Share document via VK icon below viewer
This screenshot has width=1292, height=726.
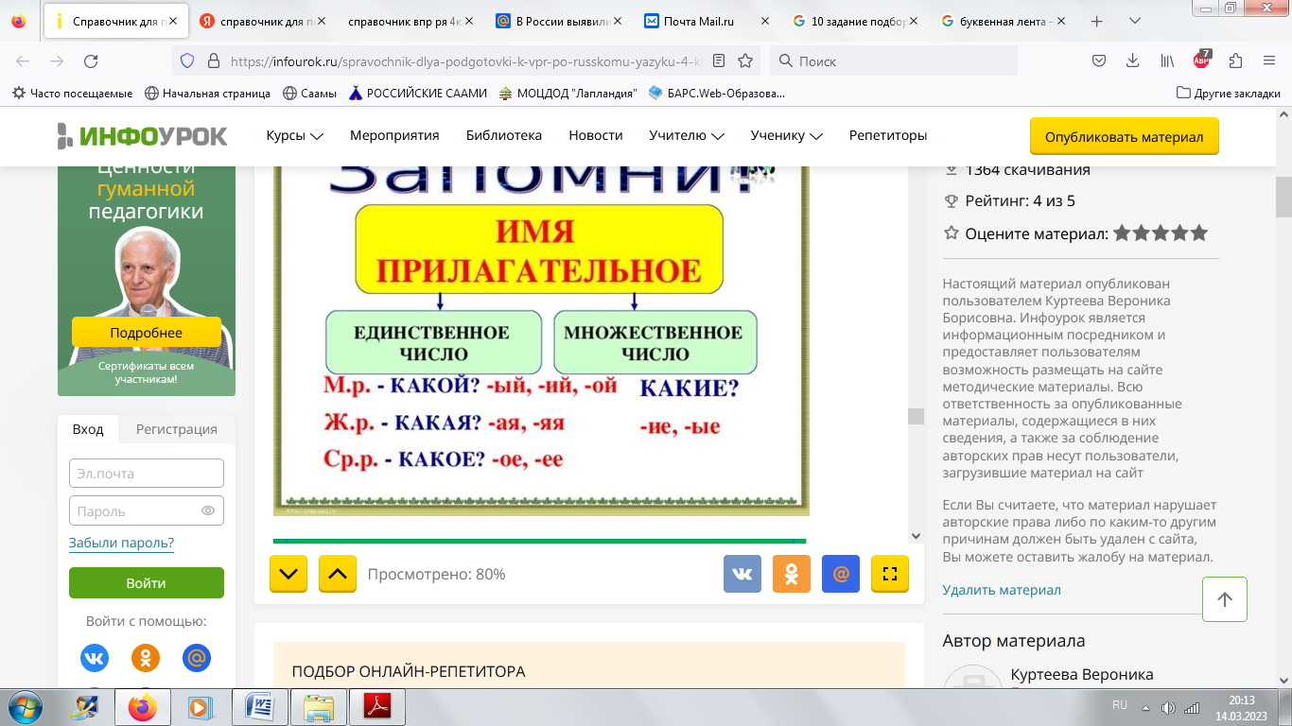(x=742, y=574)
